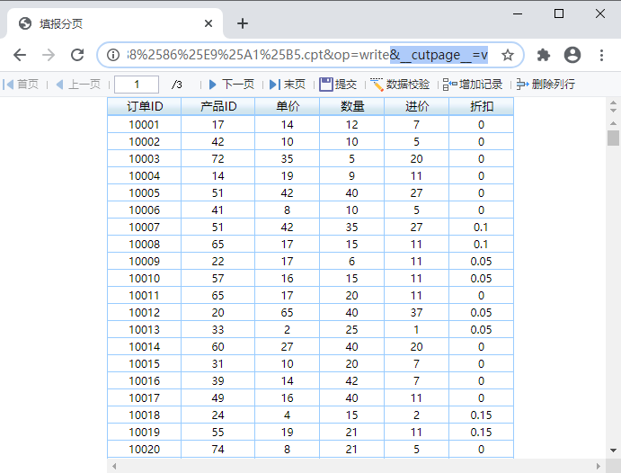The image size is (621, 473).
Task: Open the browser extensions puzzle icon
Action: 544,55
